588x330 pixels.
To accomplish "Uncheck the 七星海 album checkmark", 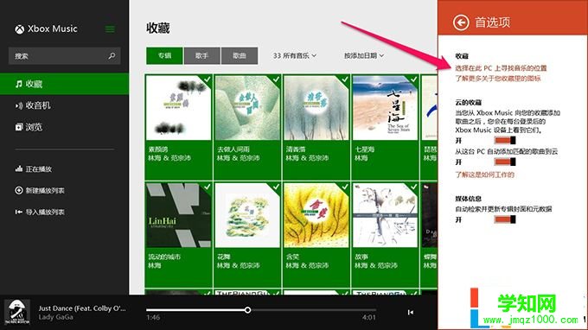I will pos(413,79).
